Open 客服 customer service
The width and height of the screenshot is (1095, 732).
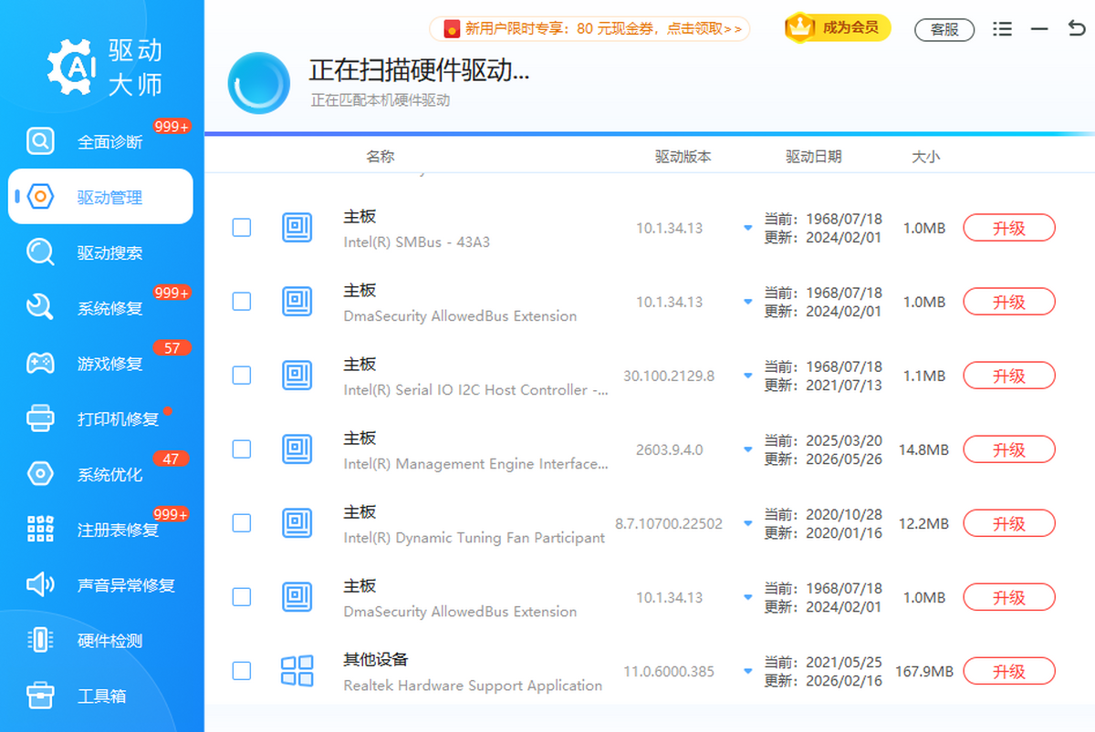tap(944, 29)
